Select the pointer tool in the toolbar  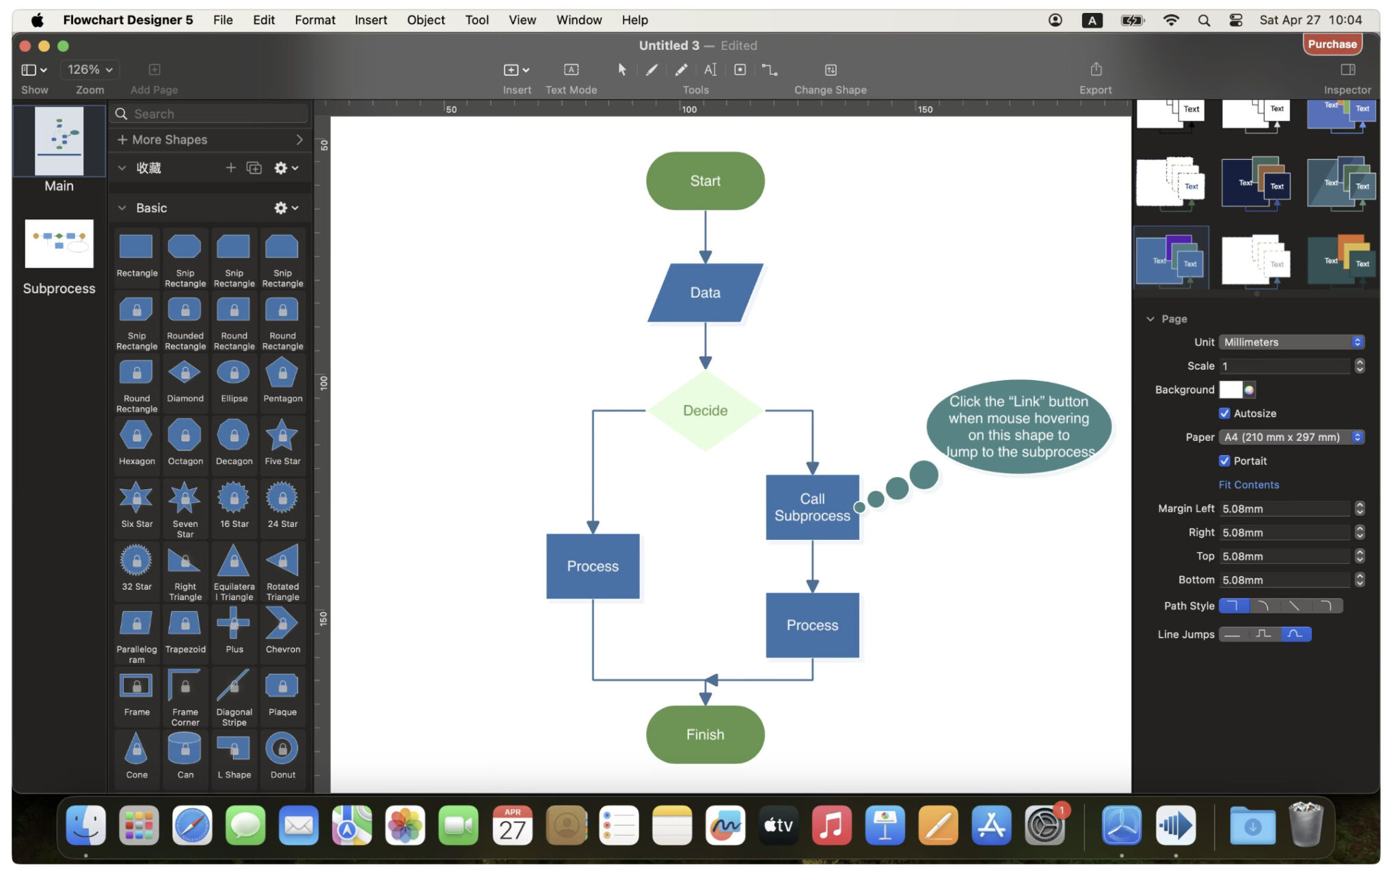click(x=622, y=69)
